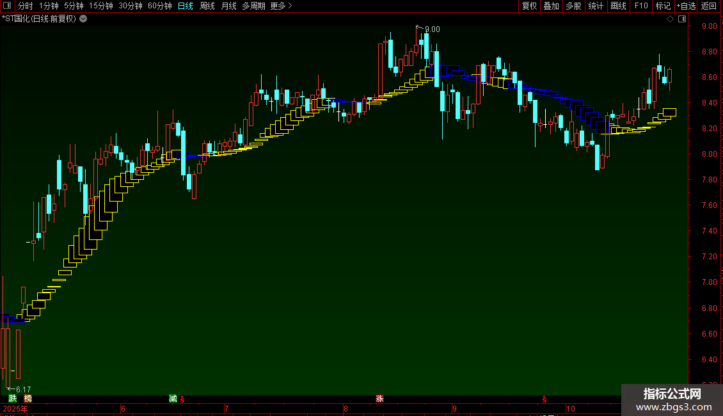Click the 6.17 low price label

point(23,390)
